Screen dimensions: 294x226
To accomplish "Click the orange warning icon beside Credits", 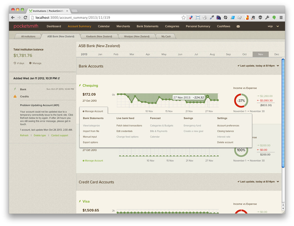I will pyautogui.click(x=15, y=97).
